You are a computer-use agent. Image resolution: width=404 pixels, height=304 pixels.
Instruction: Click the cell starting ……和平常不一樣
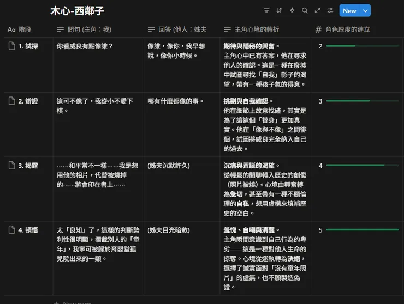(x=98, y=189)
